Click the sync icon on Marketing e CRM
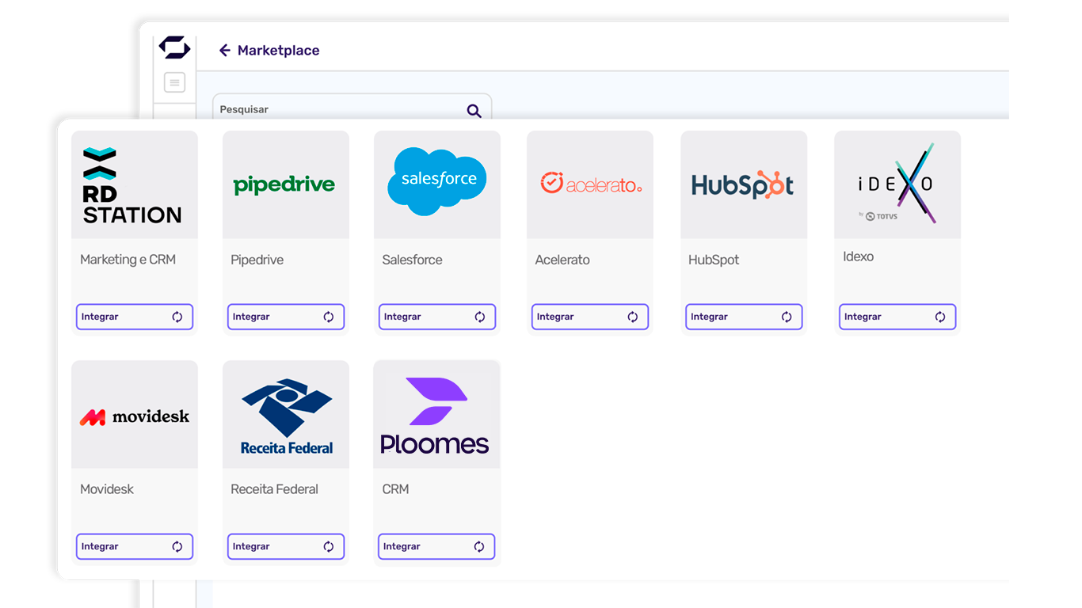This screenshot has width=1082, height=608. (177, 317)
